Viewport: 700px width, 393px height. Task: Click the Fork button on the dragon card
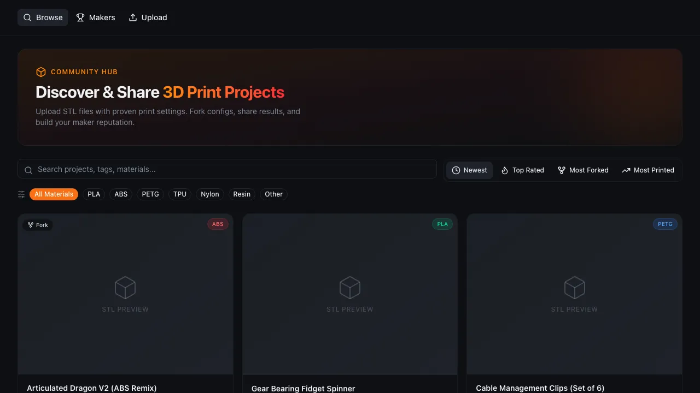(x=37, y=224)
